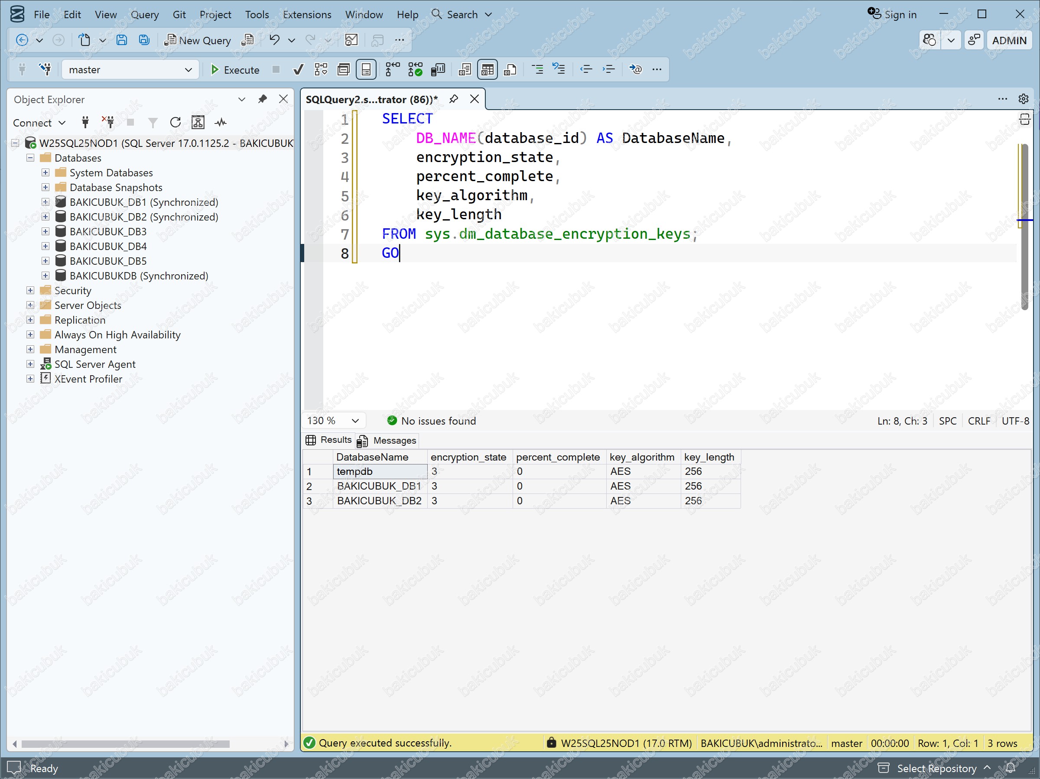Viewport: 1040px width, 779px height.
Task: Click Activity Monitor icon in Object Explorer
Action: pyautogui.click(x=221, y=123)
